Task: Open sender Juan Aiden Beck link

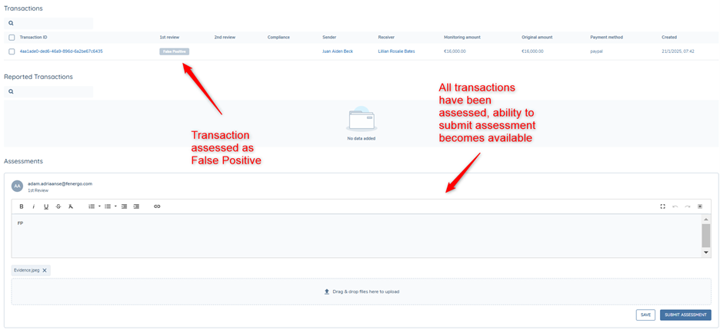Action: point(338,51)
